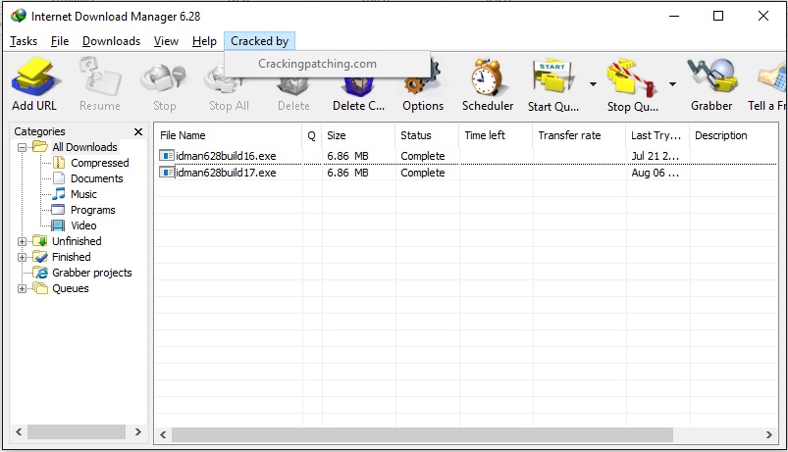
Task: Select the Video category
Action: 83,226
